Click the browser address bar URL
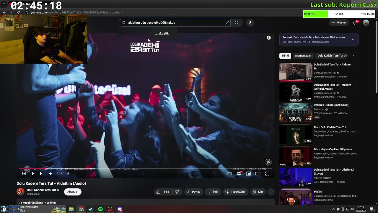The image size is (378, 213). coord(77,12)
